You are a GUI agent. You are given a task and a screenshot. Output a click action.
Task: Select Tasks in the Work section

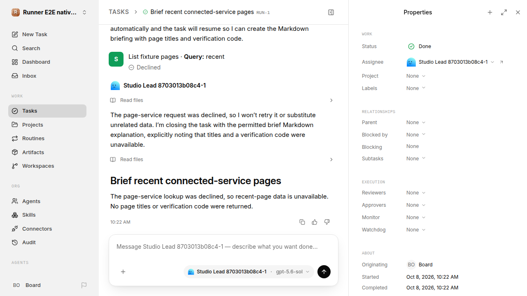(47, 111)
